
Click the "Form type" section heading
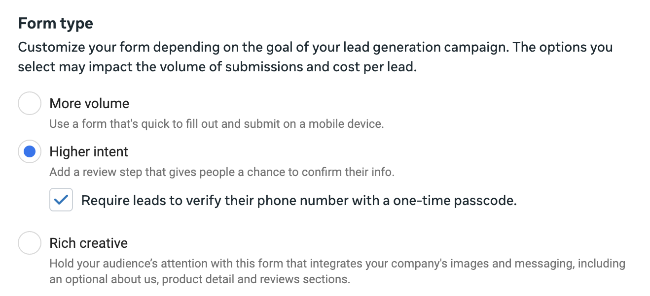click(x=56, y=23)
